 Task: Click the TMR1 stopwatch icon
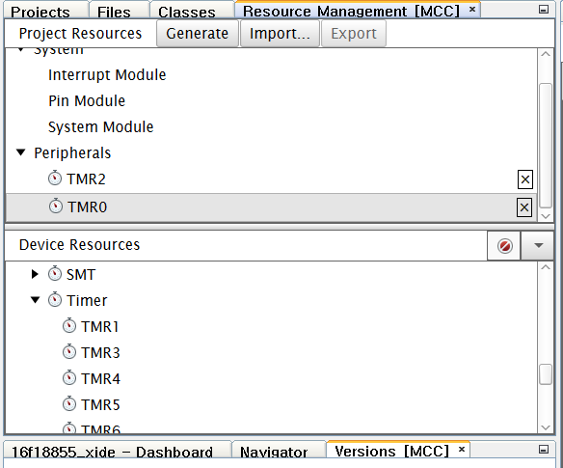69,325
